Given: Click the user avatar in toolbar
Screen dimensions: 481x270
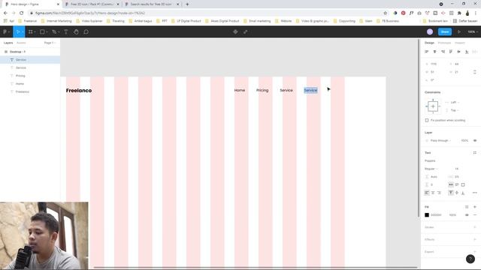Looking at the screenshot, I should [430, 31].
